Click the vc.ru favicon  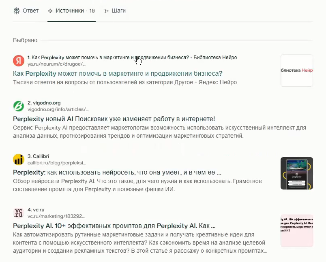(x=19, y=213)
